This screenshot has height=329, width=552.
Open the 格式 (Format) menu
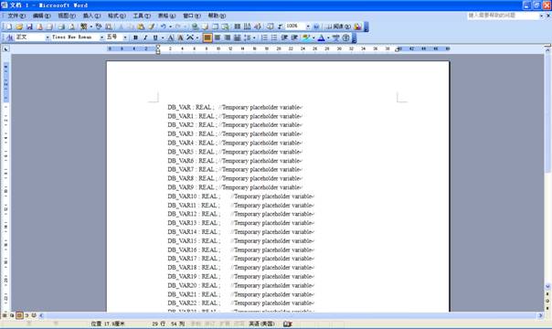(x=117, y=16)
